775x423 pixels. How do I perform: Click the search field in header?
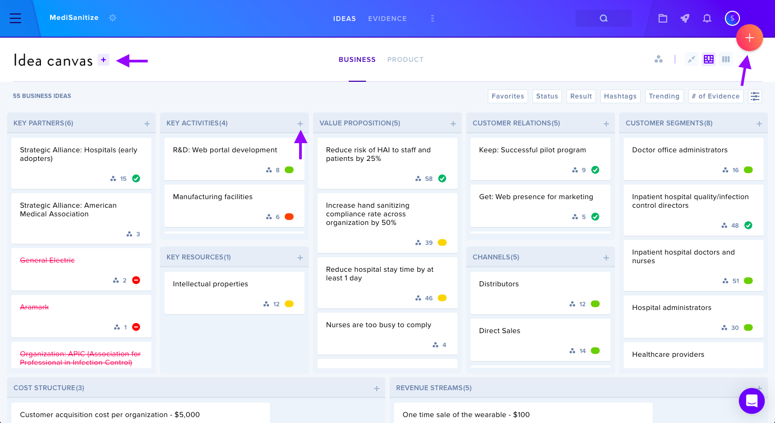coord(604,18)
